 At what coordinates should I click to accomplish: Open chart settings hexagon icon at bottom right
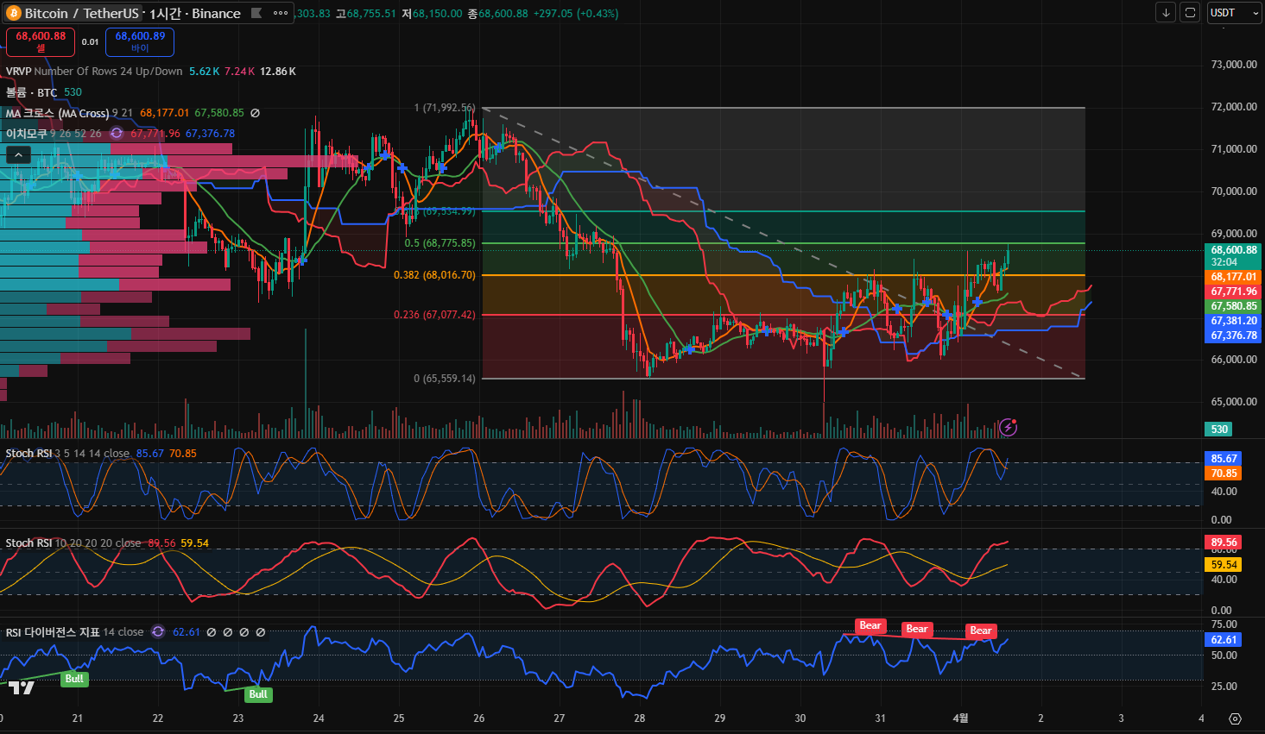click(x=1235, y=718)
